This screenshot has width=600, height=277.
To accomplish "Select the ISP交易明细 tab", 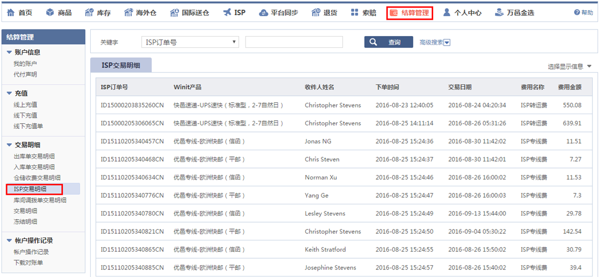I will coord(121,65).
